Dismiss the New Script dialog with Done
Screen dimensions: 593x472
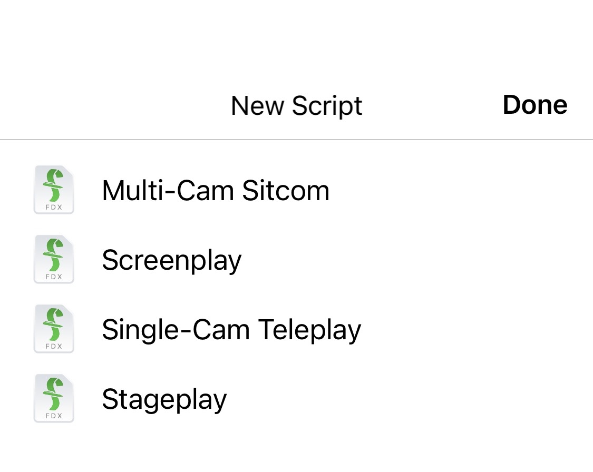click(535, 105)
